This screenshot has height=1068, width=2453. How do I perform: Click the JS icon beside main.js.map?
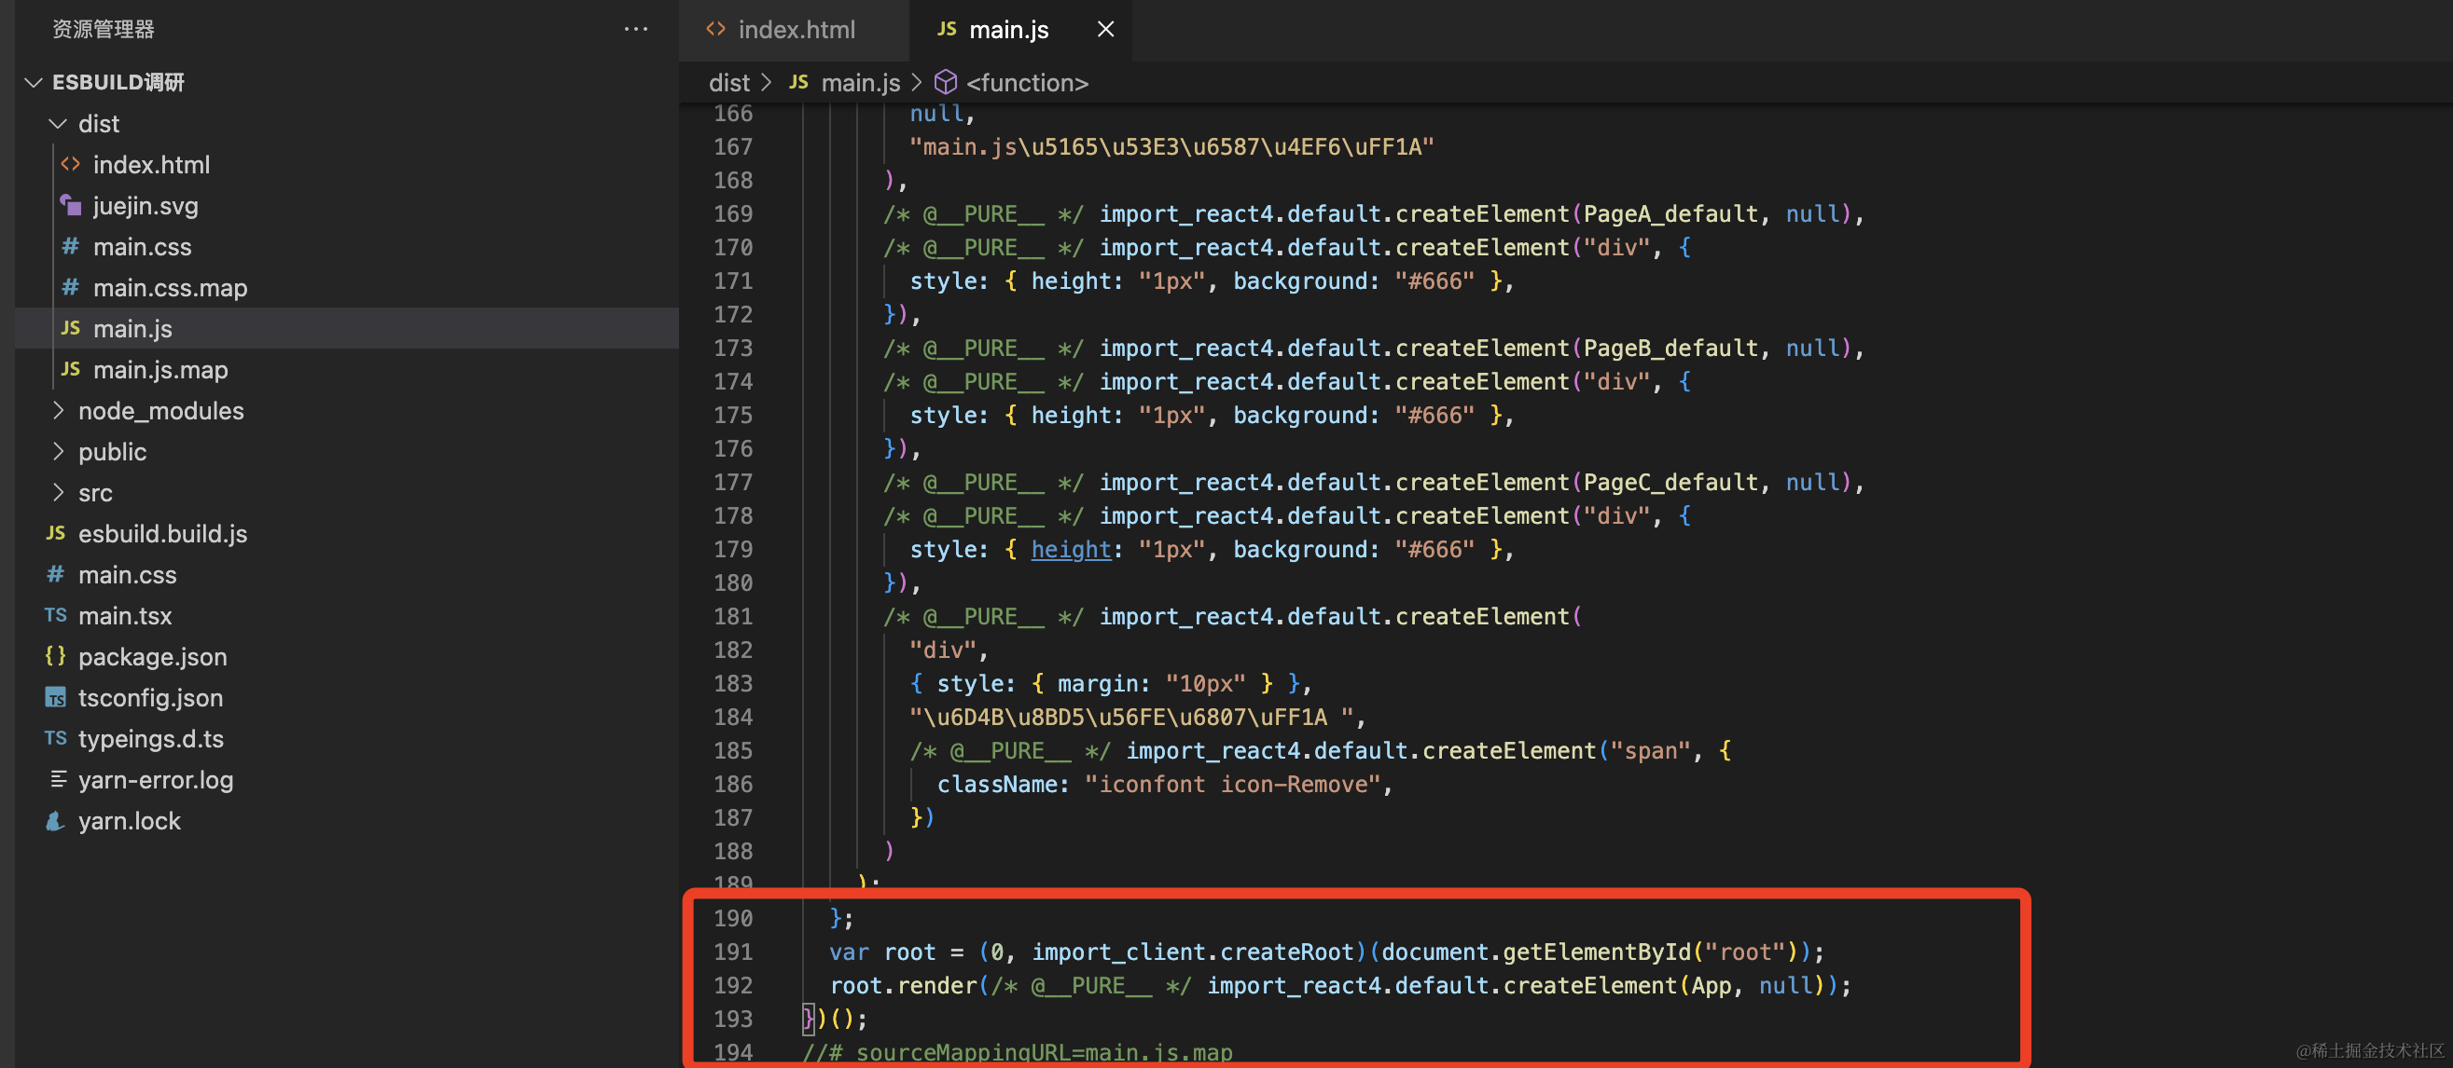(71, 369)
